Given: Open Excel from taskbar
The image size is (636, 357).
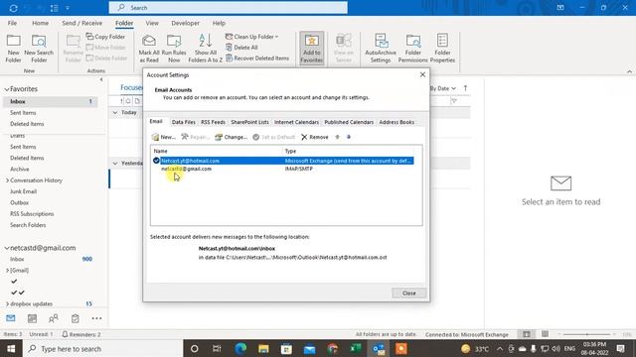Looking at the screenshot, I should 356,348.
